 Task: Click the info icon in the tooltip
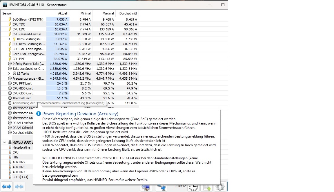(38, 114)
